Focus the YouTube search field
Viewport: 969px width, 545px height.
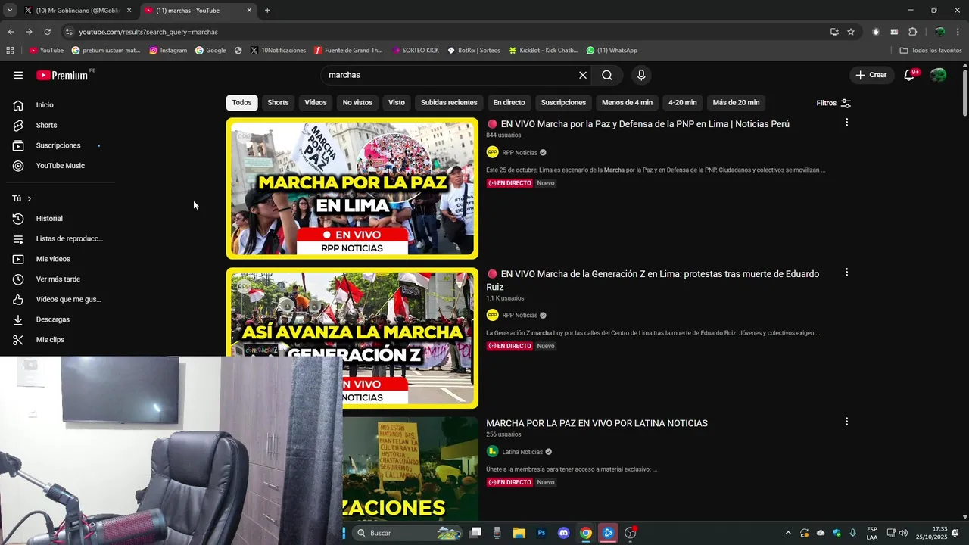(x=450, y=75)
